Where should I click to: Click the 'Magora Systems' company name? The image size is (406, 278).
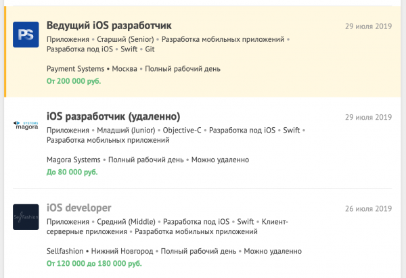pos(74,160)
